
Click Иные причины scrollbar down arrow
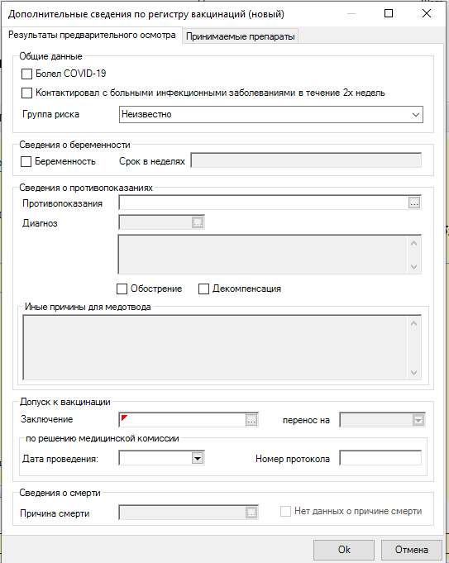click(x=413, y=372)
